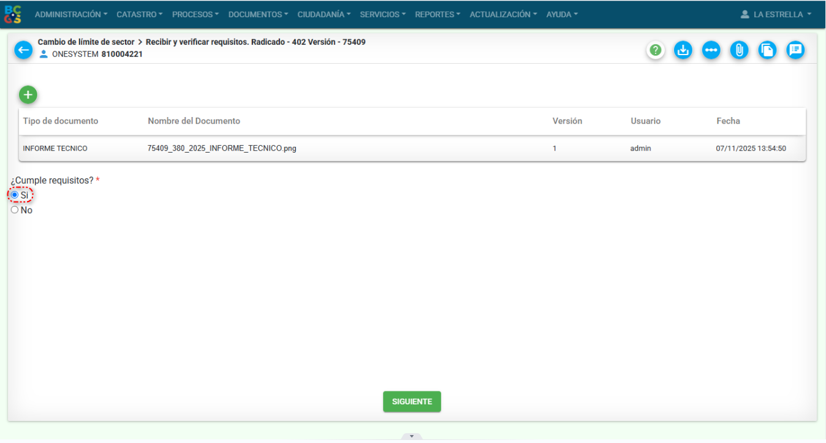Viewport: 826px width, 443px height.
Task: Open the LA ESTRELLA user dropdown
Action: click(776, 14)
